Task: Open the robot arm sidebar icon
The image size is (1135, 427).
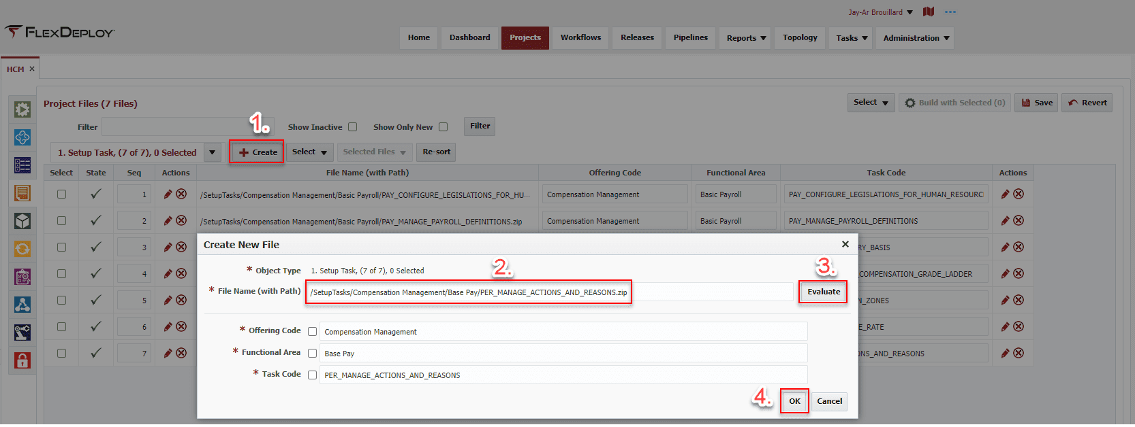Action: coord(22,332)
